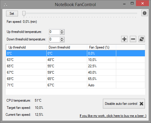Screen dimensions: 151x123
Task: Click the Set button
Action: [12, 14]
